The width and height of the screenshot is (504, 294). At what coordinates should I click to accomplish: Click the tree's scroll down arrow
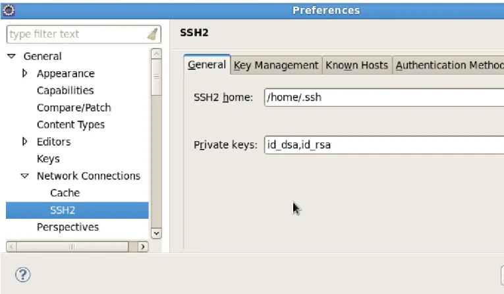click(156, 233)
